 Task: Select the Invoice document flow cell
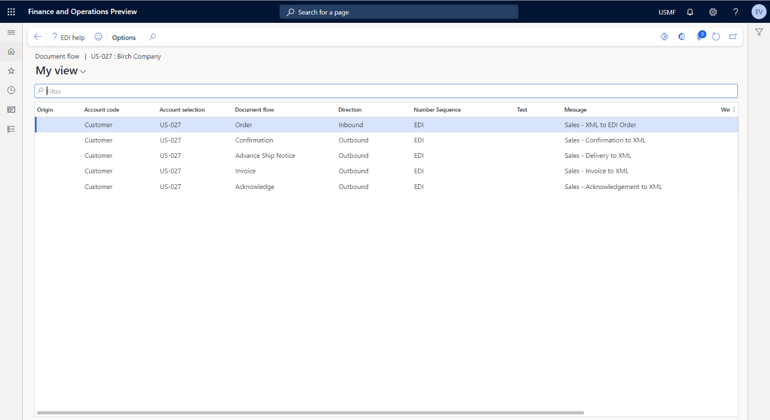coord(245,171)
